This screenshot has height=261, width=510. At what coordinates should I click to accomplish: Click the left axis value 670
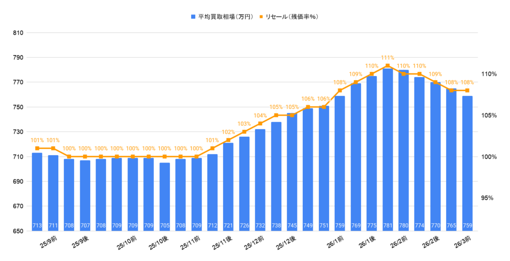(x=18, y=206)
